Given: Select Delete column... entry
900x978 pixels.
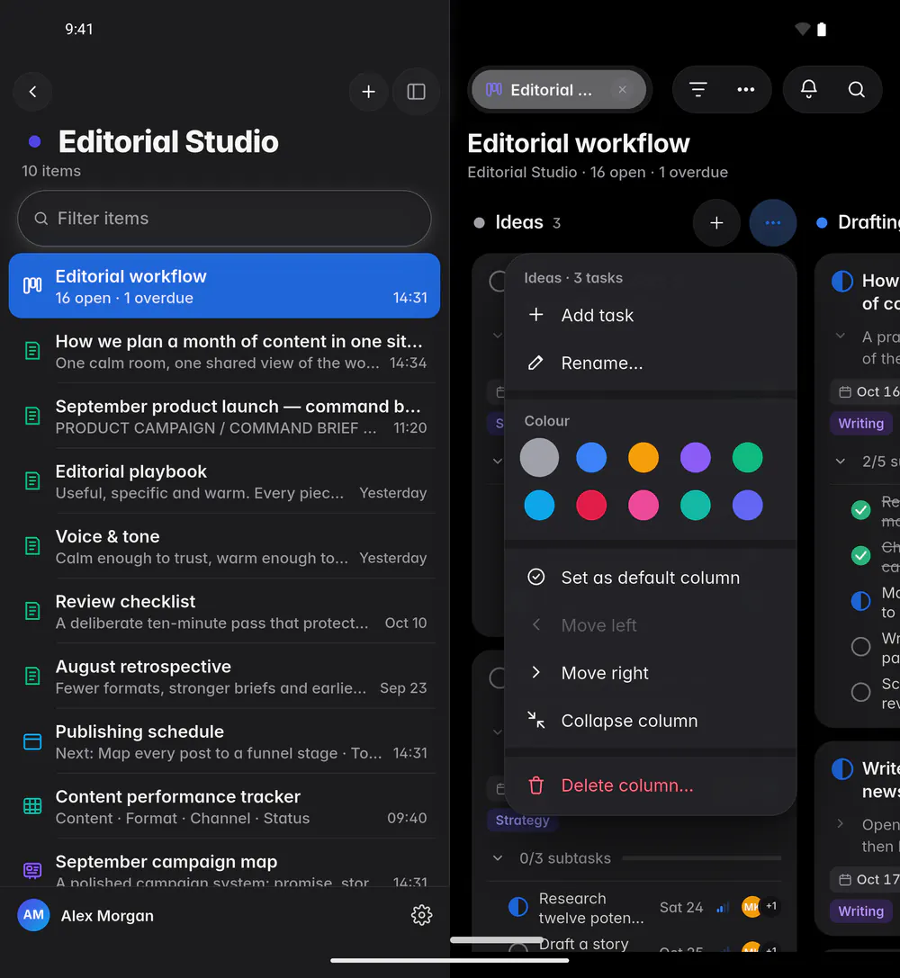Looking at the screenshot, I should tap(651, 785).
